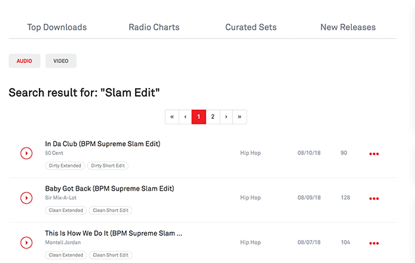
Task: Open more options for This Is How We Do It
Action: 373,243
